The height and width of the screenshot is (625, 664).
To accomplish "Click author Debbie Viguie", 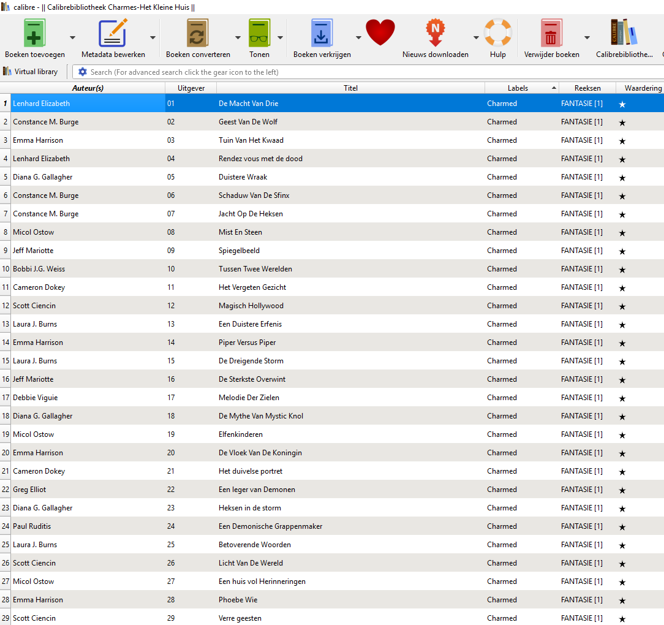I will 35,398.
